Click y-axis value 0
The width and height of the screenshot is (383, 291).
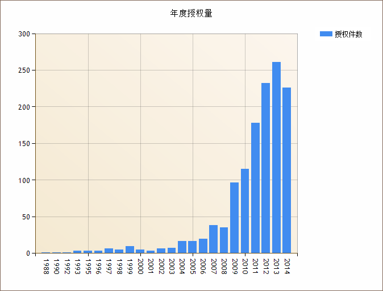point(28,253)
